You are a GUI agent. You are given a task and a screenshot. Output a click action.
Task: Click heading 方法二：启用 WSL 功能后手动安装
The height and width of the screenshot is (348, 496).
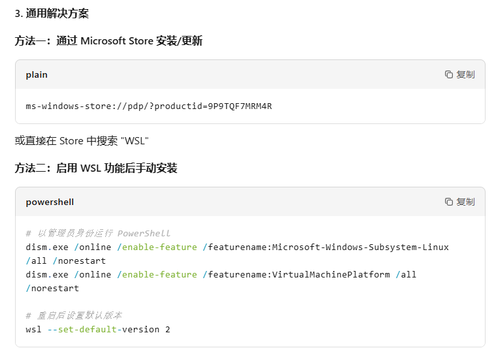(x=96, y=168)
